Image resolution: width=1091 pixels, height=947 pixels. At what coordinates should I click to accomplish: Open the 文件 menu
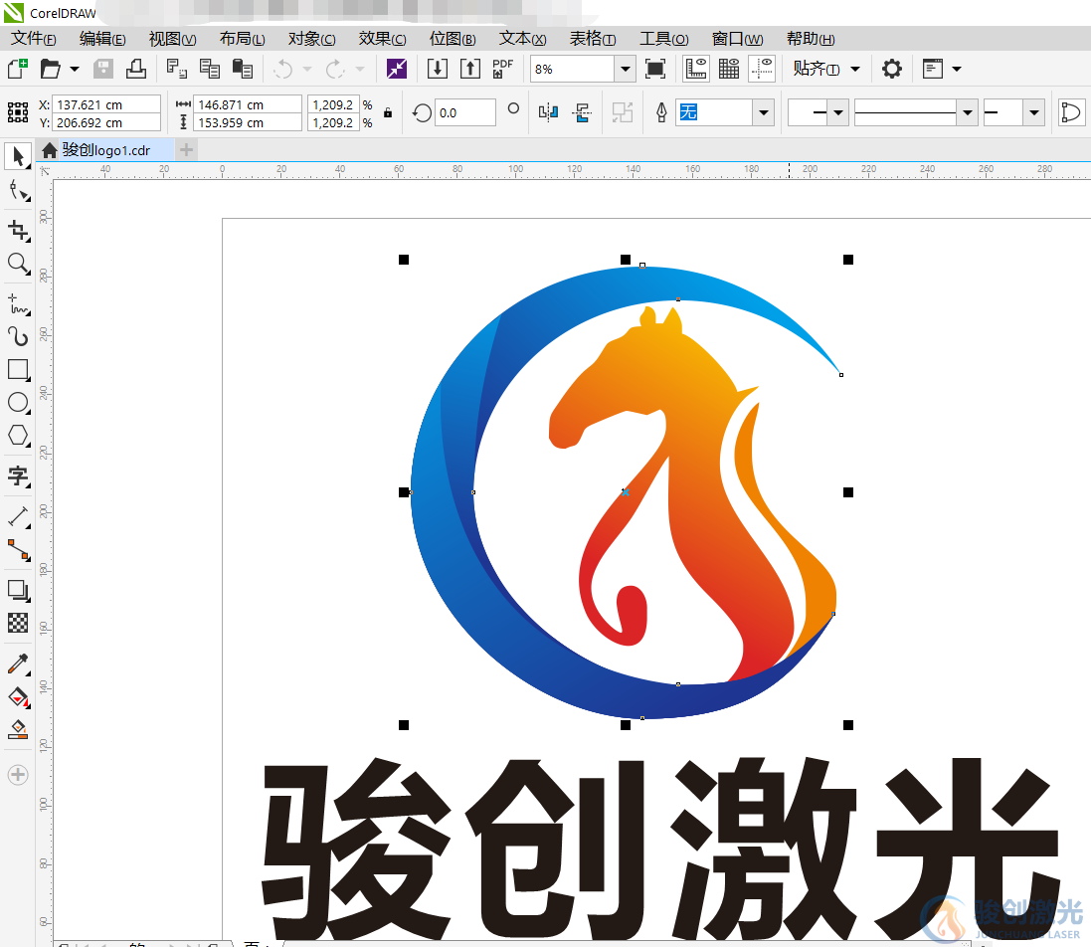34,39
